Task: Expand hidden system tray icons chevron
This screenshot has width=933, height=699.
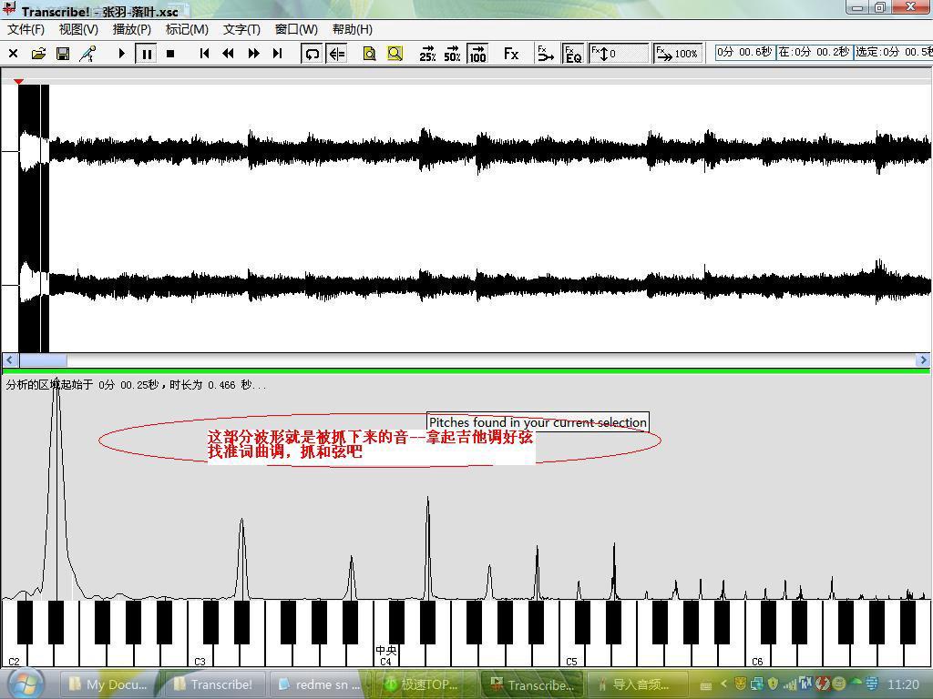Action: coord(723,684)
